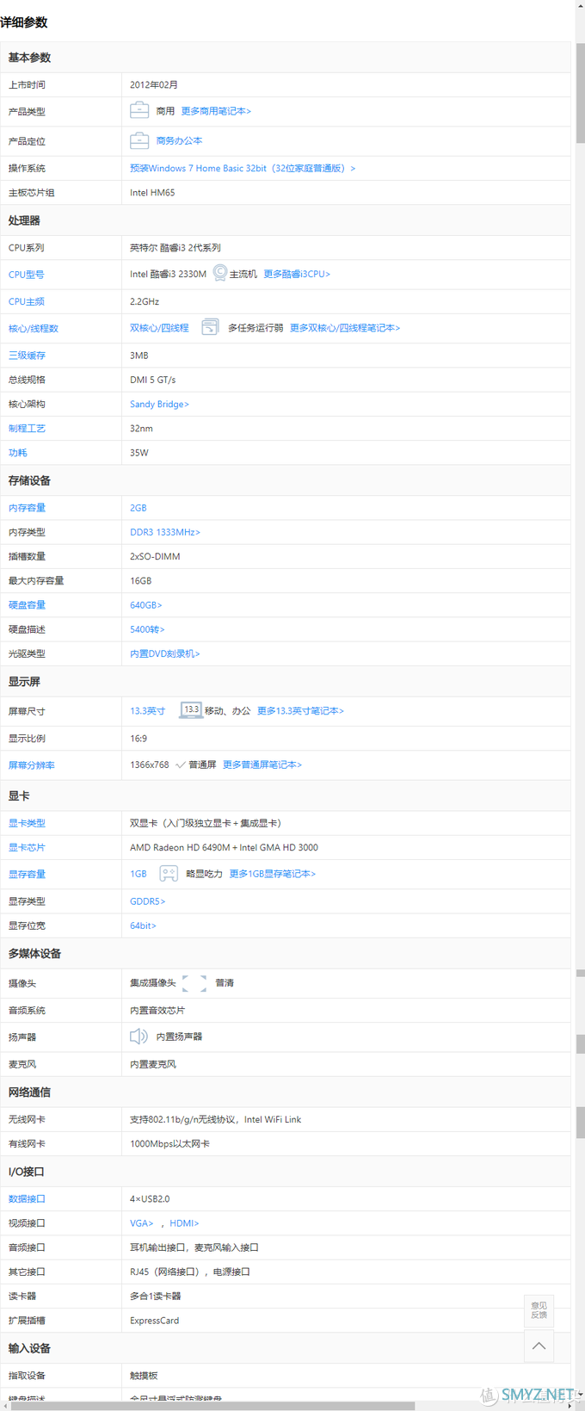Click the 13.3 laptop screen size icon
The width and height of the screenshot is (585, 1411).
pyautogui.click(x=191, y=710)
